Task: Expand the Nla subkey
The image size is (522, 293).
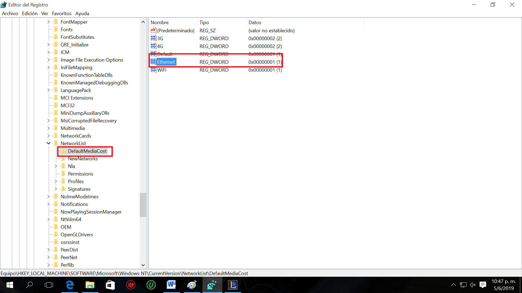Action: click(x=56, y=166)
